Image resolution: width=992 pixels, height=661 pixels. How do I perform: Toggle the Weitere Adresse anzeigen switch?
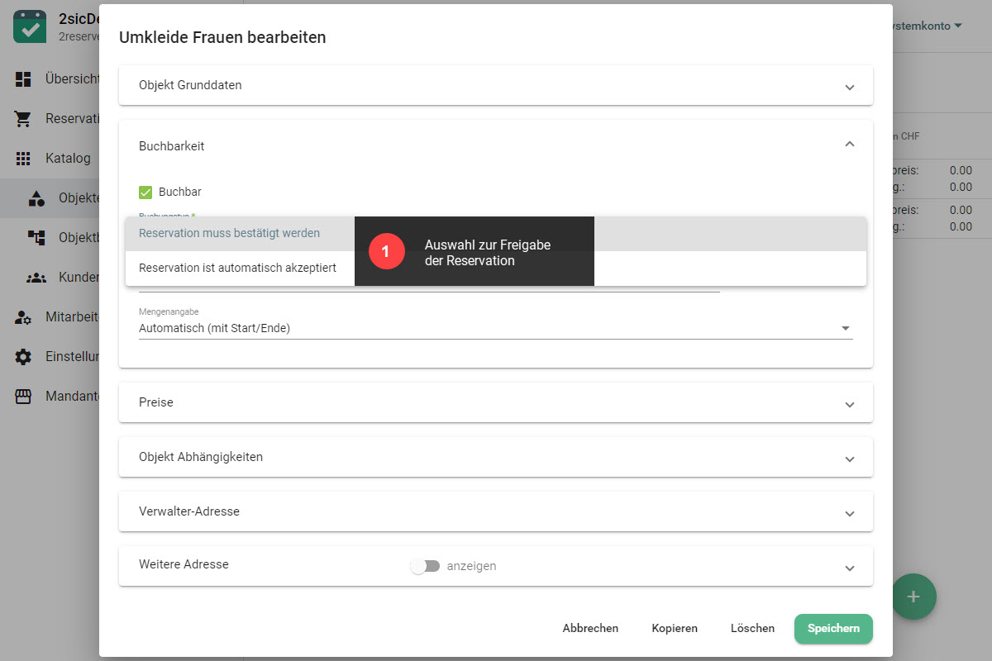click(x=425, y=566)
